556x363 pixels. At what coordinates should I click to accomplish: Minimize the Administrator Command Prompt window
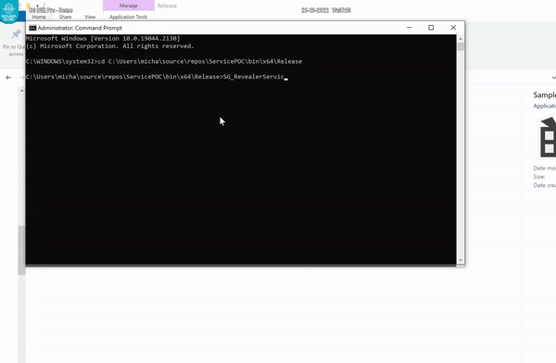tap(410, 28)
